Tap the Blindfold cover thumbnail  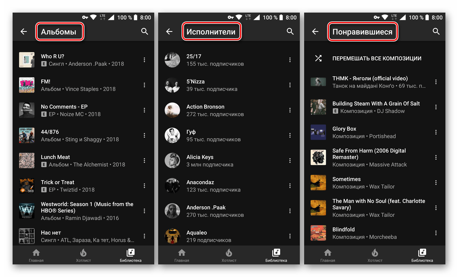(318, 233)
